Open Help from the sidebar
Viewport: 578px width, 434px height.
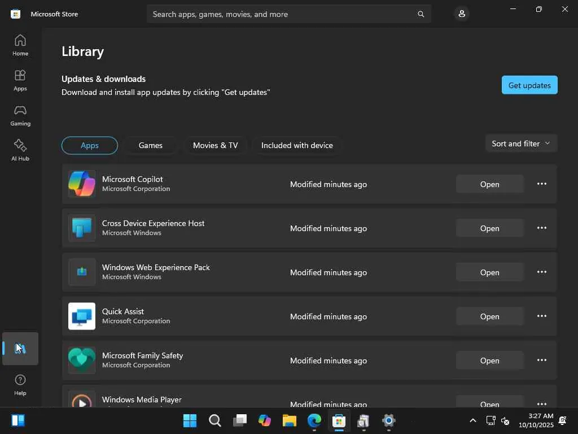click(x=20, y=385)
